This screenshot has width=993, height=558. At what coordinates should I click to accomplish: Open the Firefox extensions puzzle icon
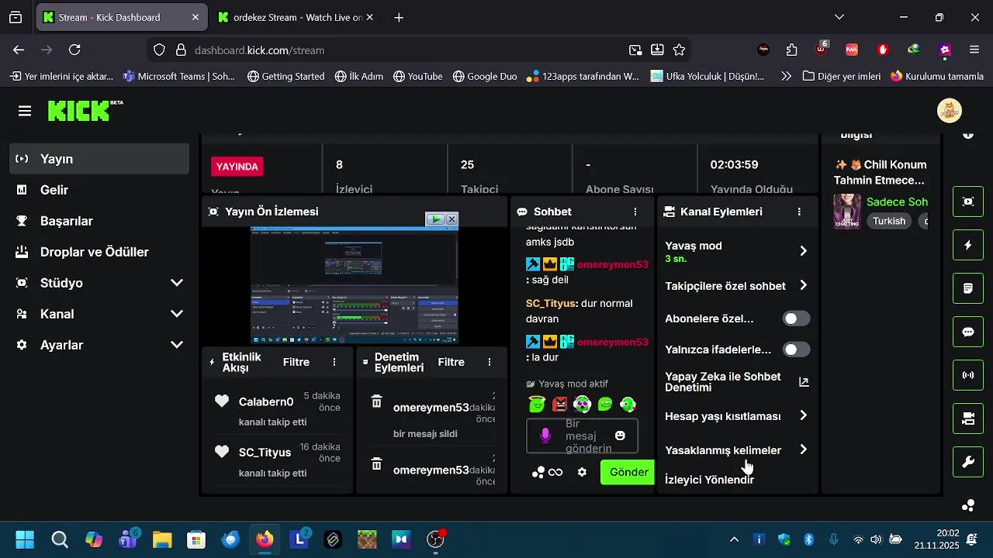[x=791, y=50]
